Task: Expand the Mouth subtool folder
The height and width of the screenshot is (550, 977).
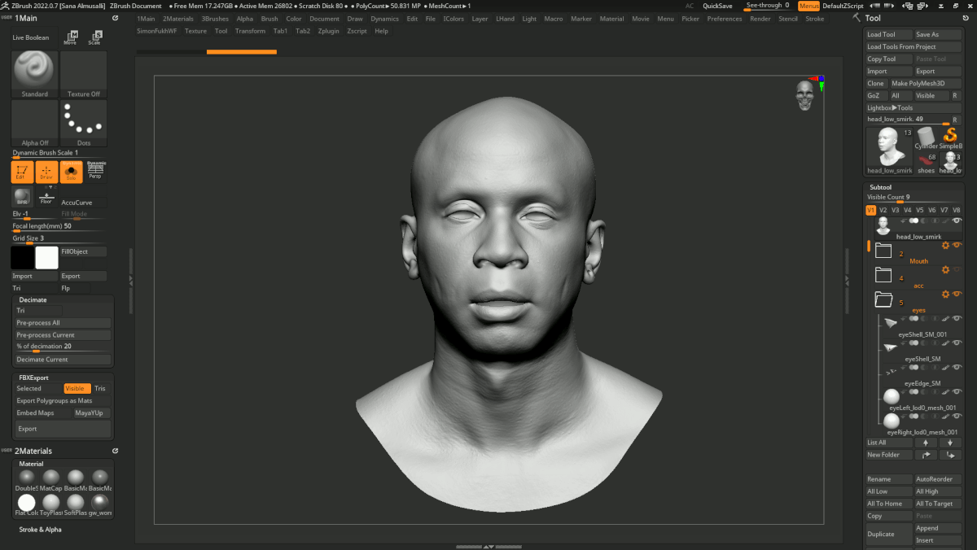Action: coord(883,251)
